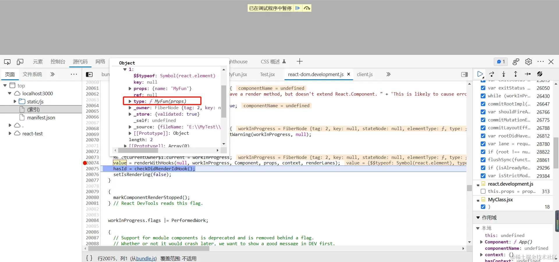Toggle the navigator sidebar pane

coord(89,74)
